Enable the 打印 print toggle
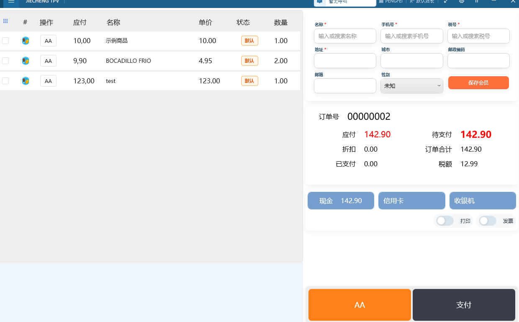 [444, 221]
